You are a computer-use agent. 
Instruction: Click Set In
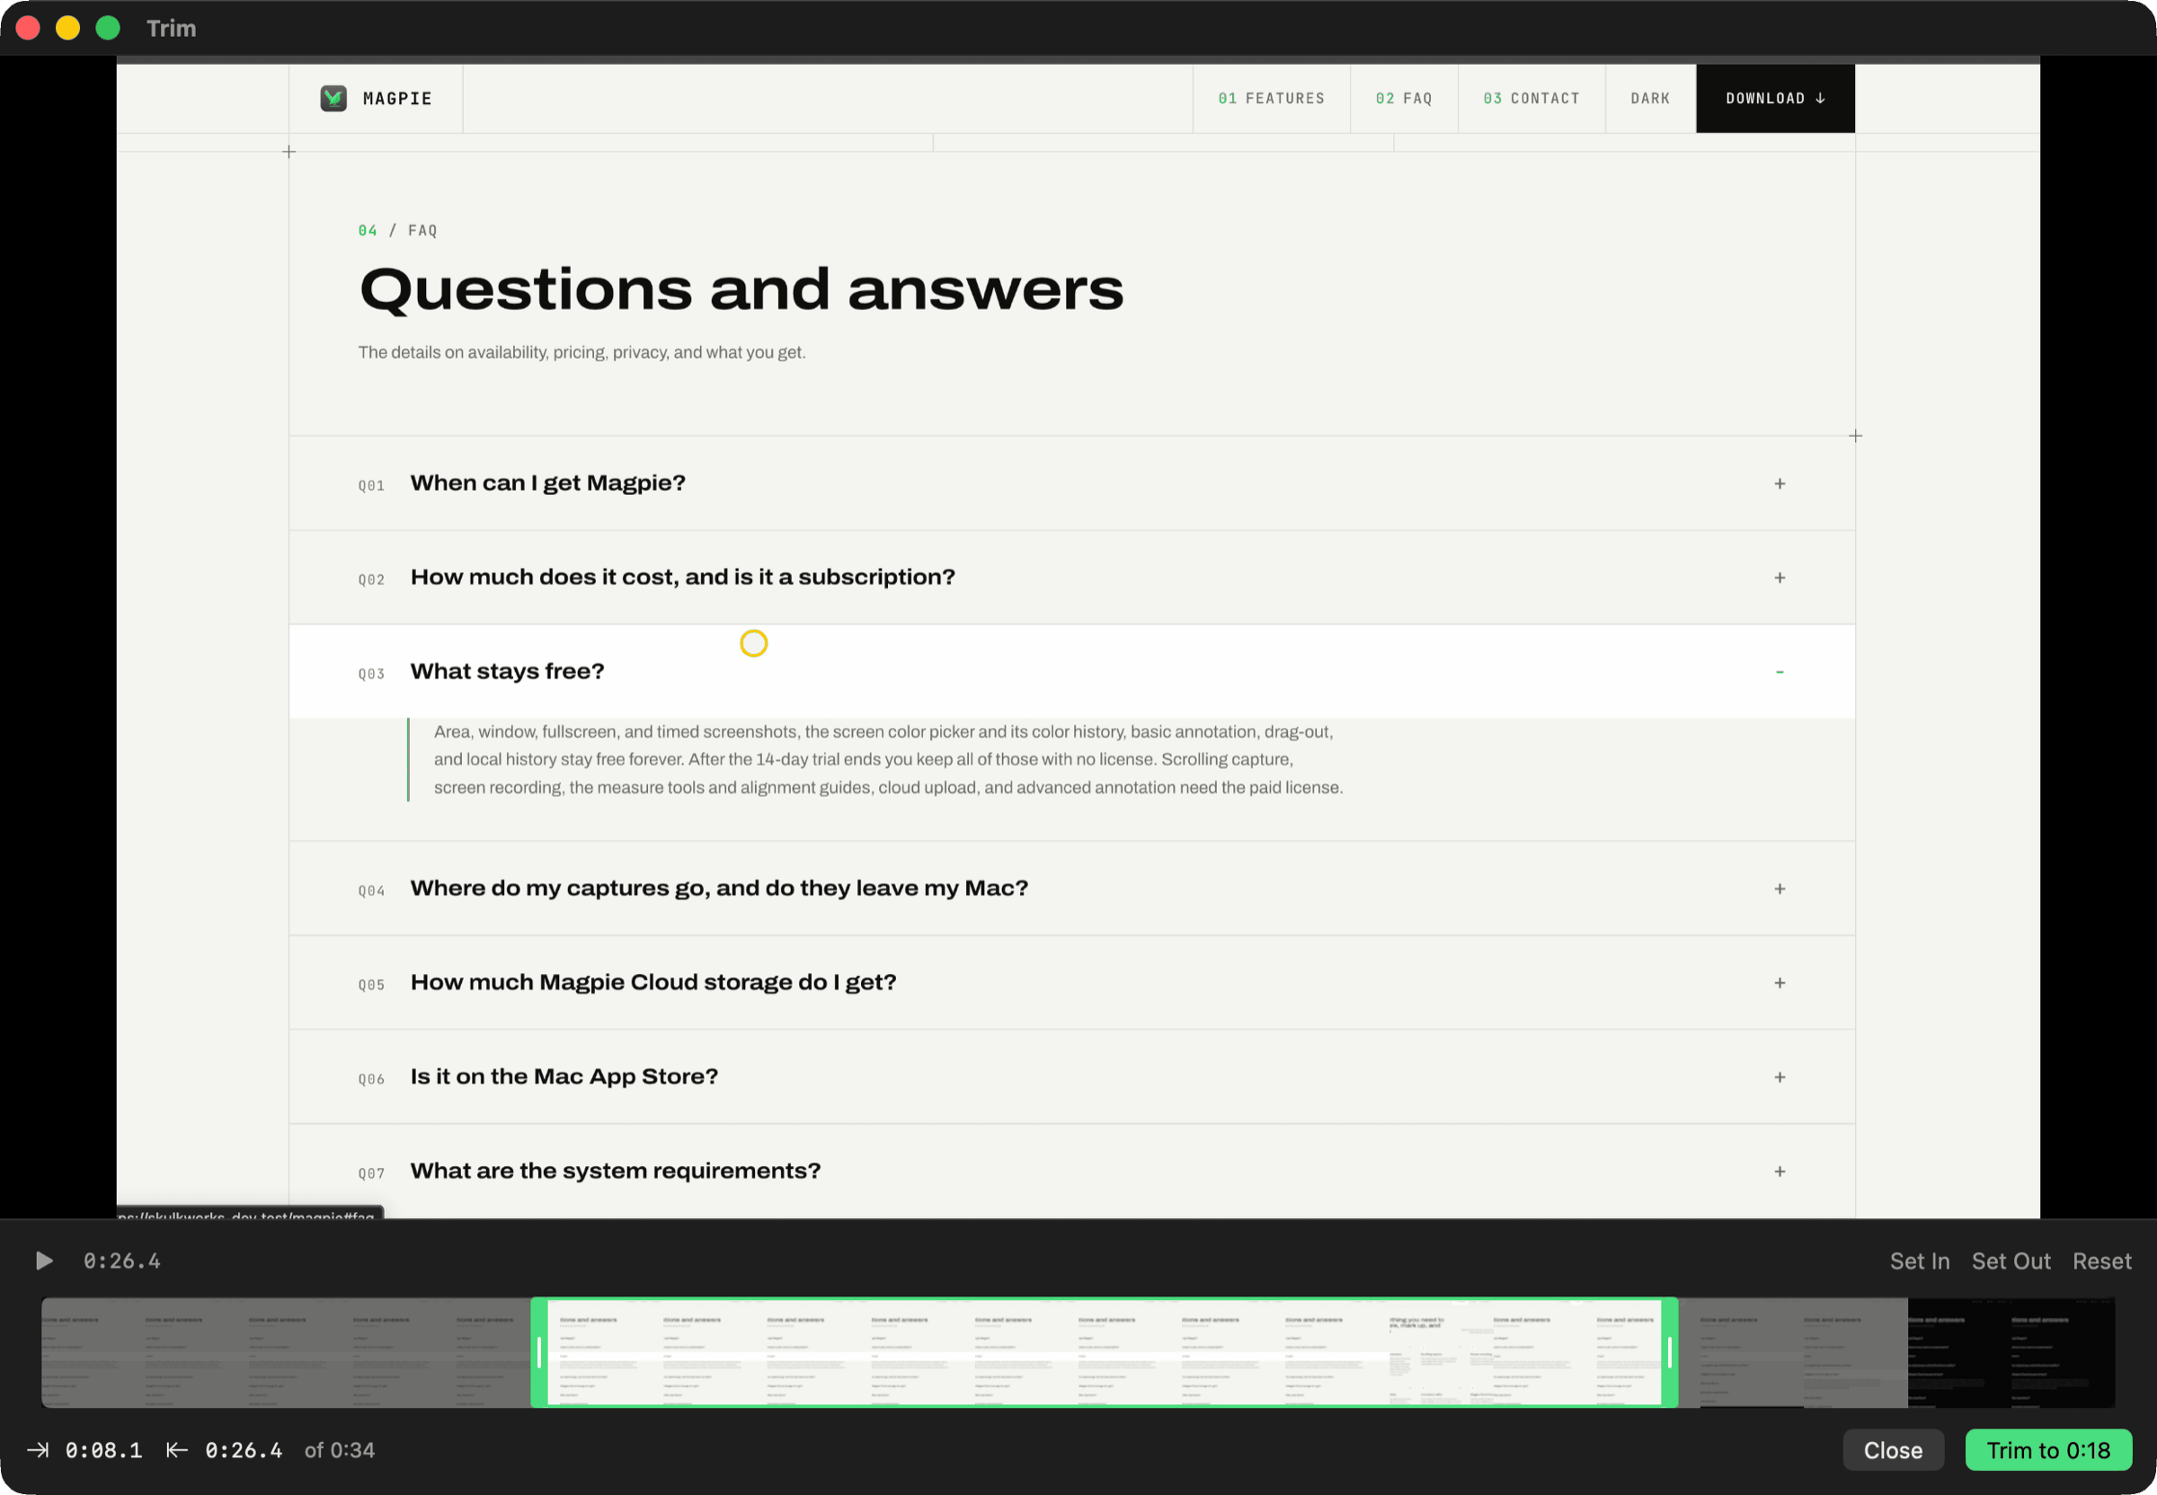click(1919, 1261)
